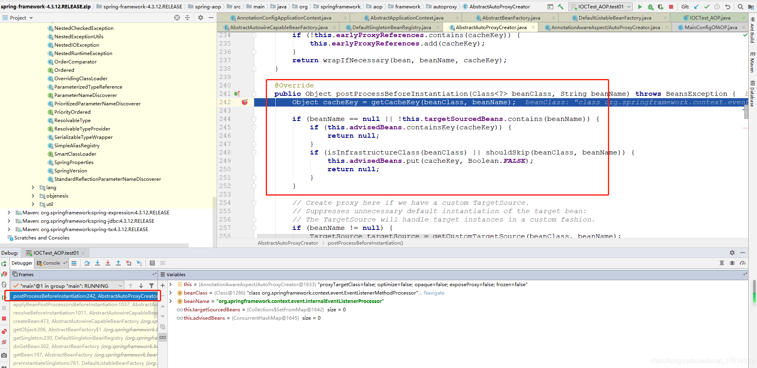
Task: Open debug panel settings gear
Action: 732,253
